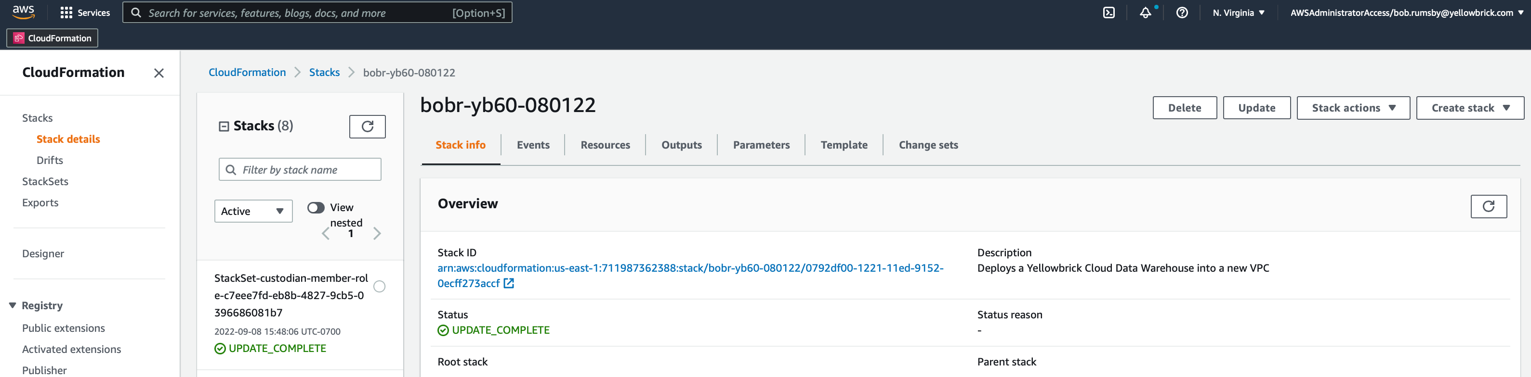Open StackSets in sidebar
Image resolution: width=1531 pixels, height=377 pixels.
click(45, 181)
